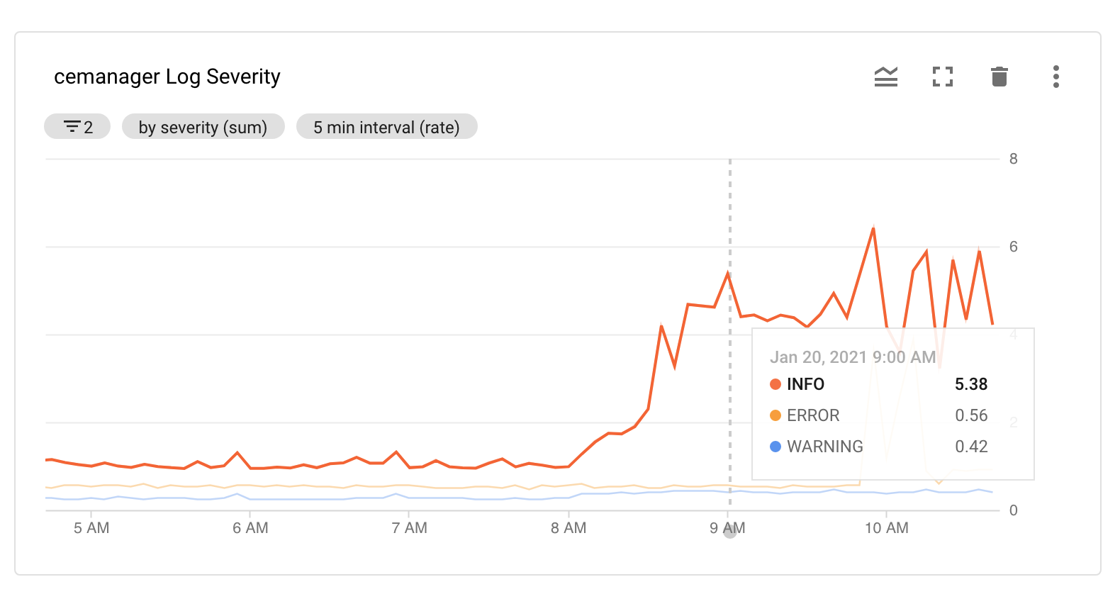The height and width of the screenshot is (594, 1120).
Task: Expand the filters chip labeled 2
Action: coord(77,125)
